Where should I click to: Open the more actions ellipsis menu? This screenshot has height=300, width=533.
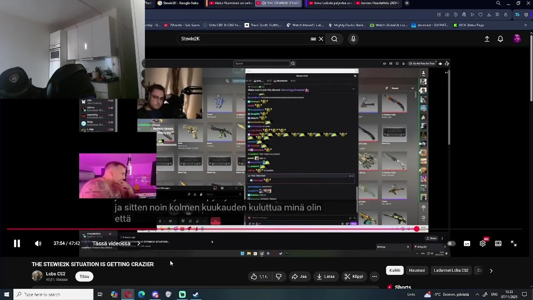pyautogui.click(x=374, y=277)
